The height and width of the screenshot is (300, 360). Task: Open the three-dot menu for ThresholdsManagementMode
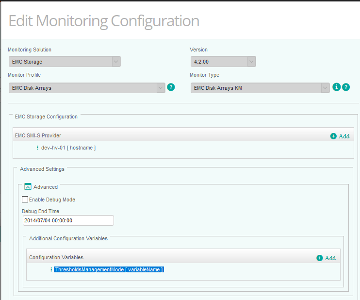click(51, 269)
